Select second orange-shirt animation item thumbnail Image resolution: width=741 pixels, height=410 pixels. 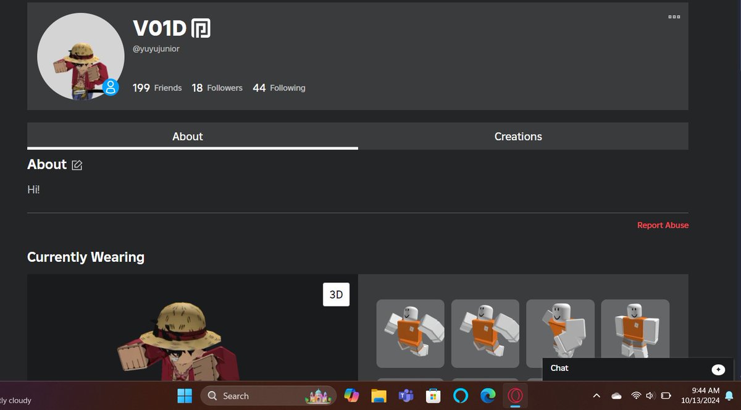point(485,333)
